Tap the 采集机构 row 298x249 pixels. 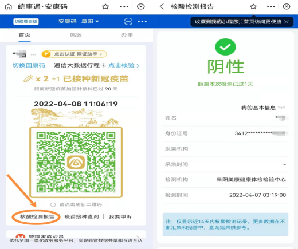point(225,149)
